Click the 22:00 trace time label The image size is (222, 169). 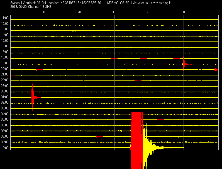coord(5,80)
